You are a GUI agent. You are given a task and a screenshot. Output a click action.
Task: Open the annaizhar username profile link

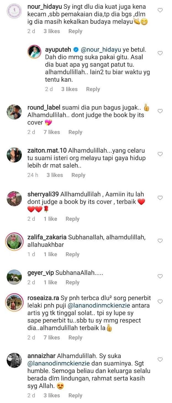[41, 356]
